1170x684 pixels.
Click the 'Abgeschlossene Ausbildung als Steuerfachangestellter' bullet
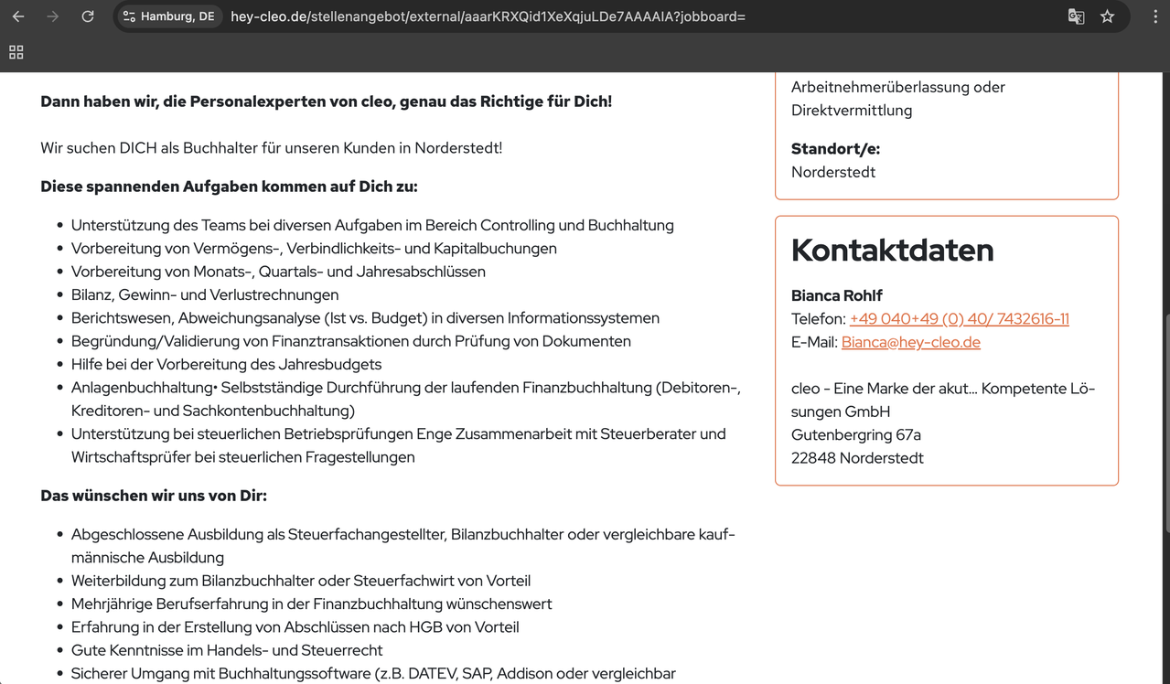[x=403, y=546]
